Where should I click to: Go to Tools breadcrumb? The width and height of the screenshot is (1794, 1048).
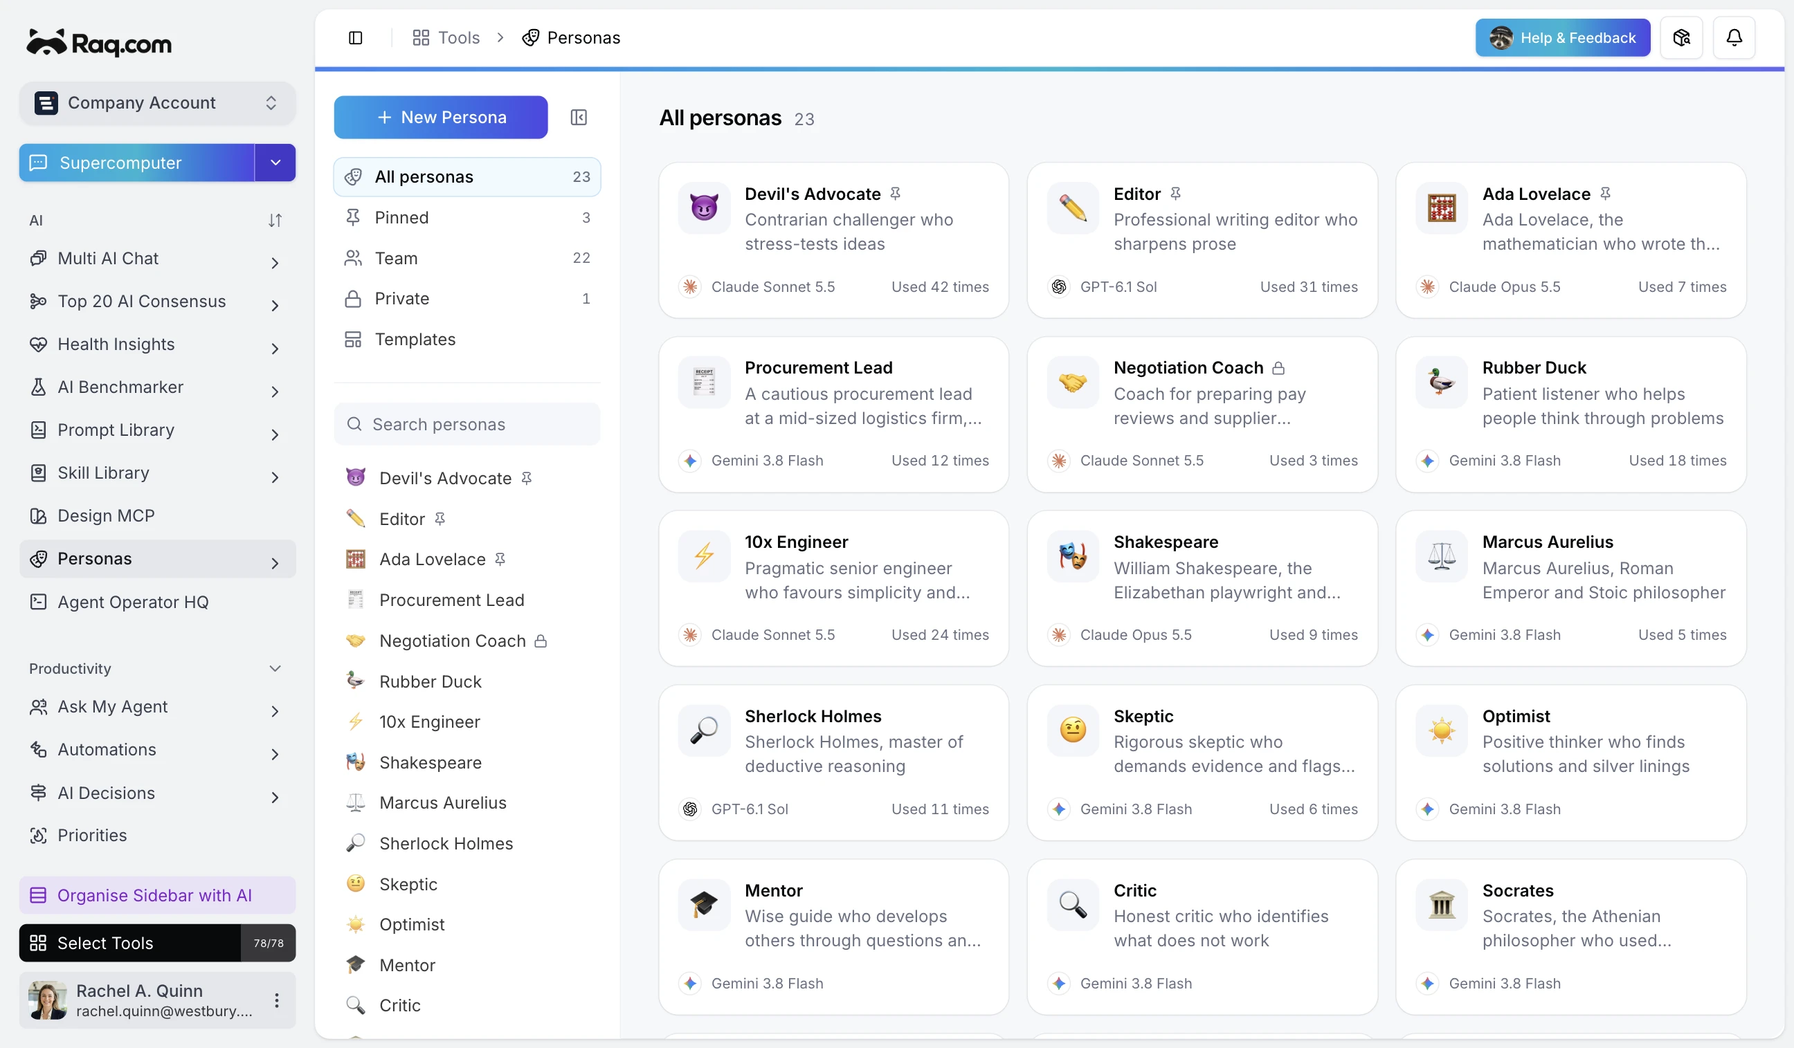tap(446, 38)
